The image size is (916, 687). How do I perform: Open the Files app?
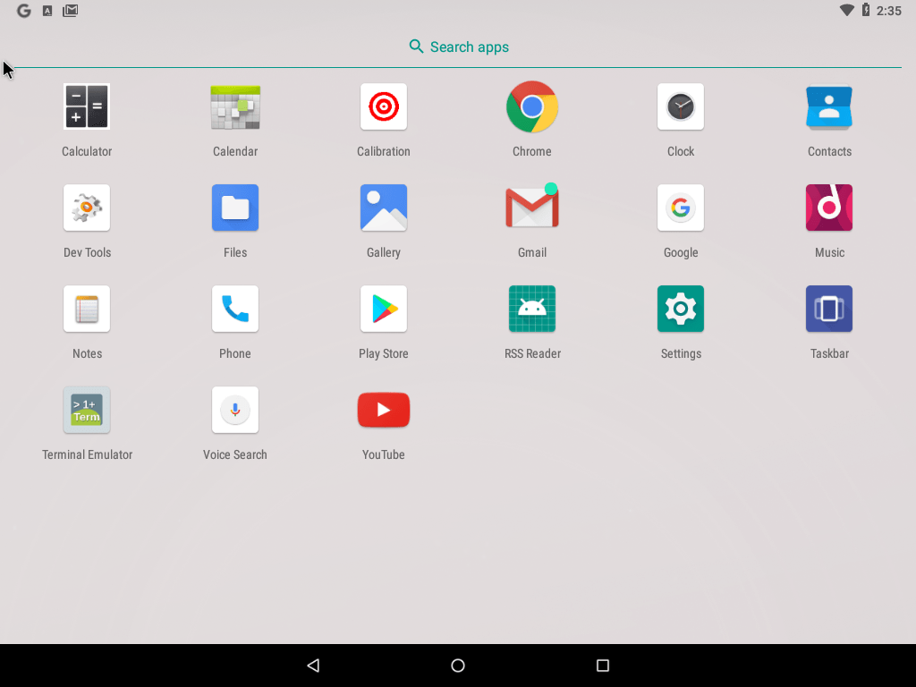(235, 208)
